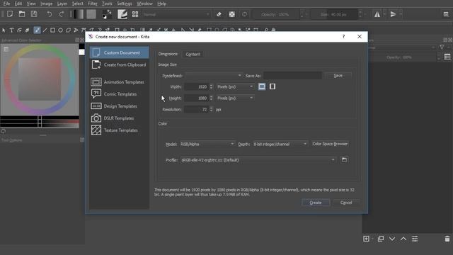Set portrait orientation button

pos(273,86)
